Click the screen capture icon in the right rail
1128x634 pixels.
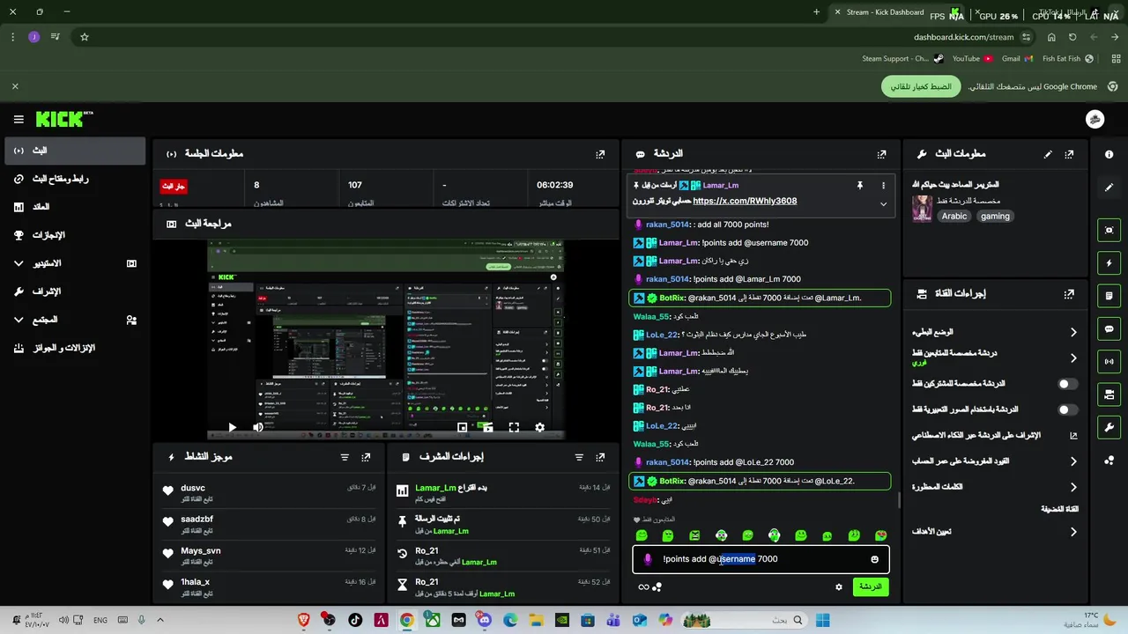click(x=1109, y=230)
